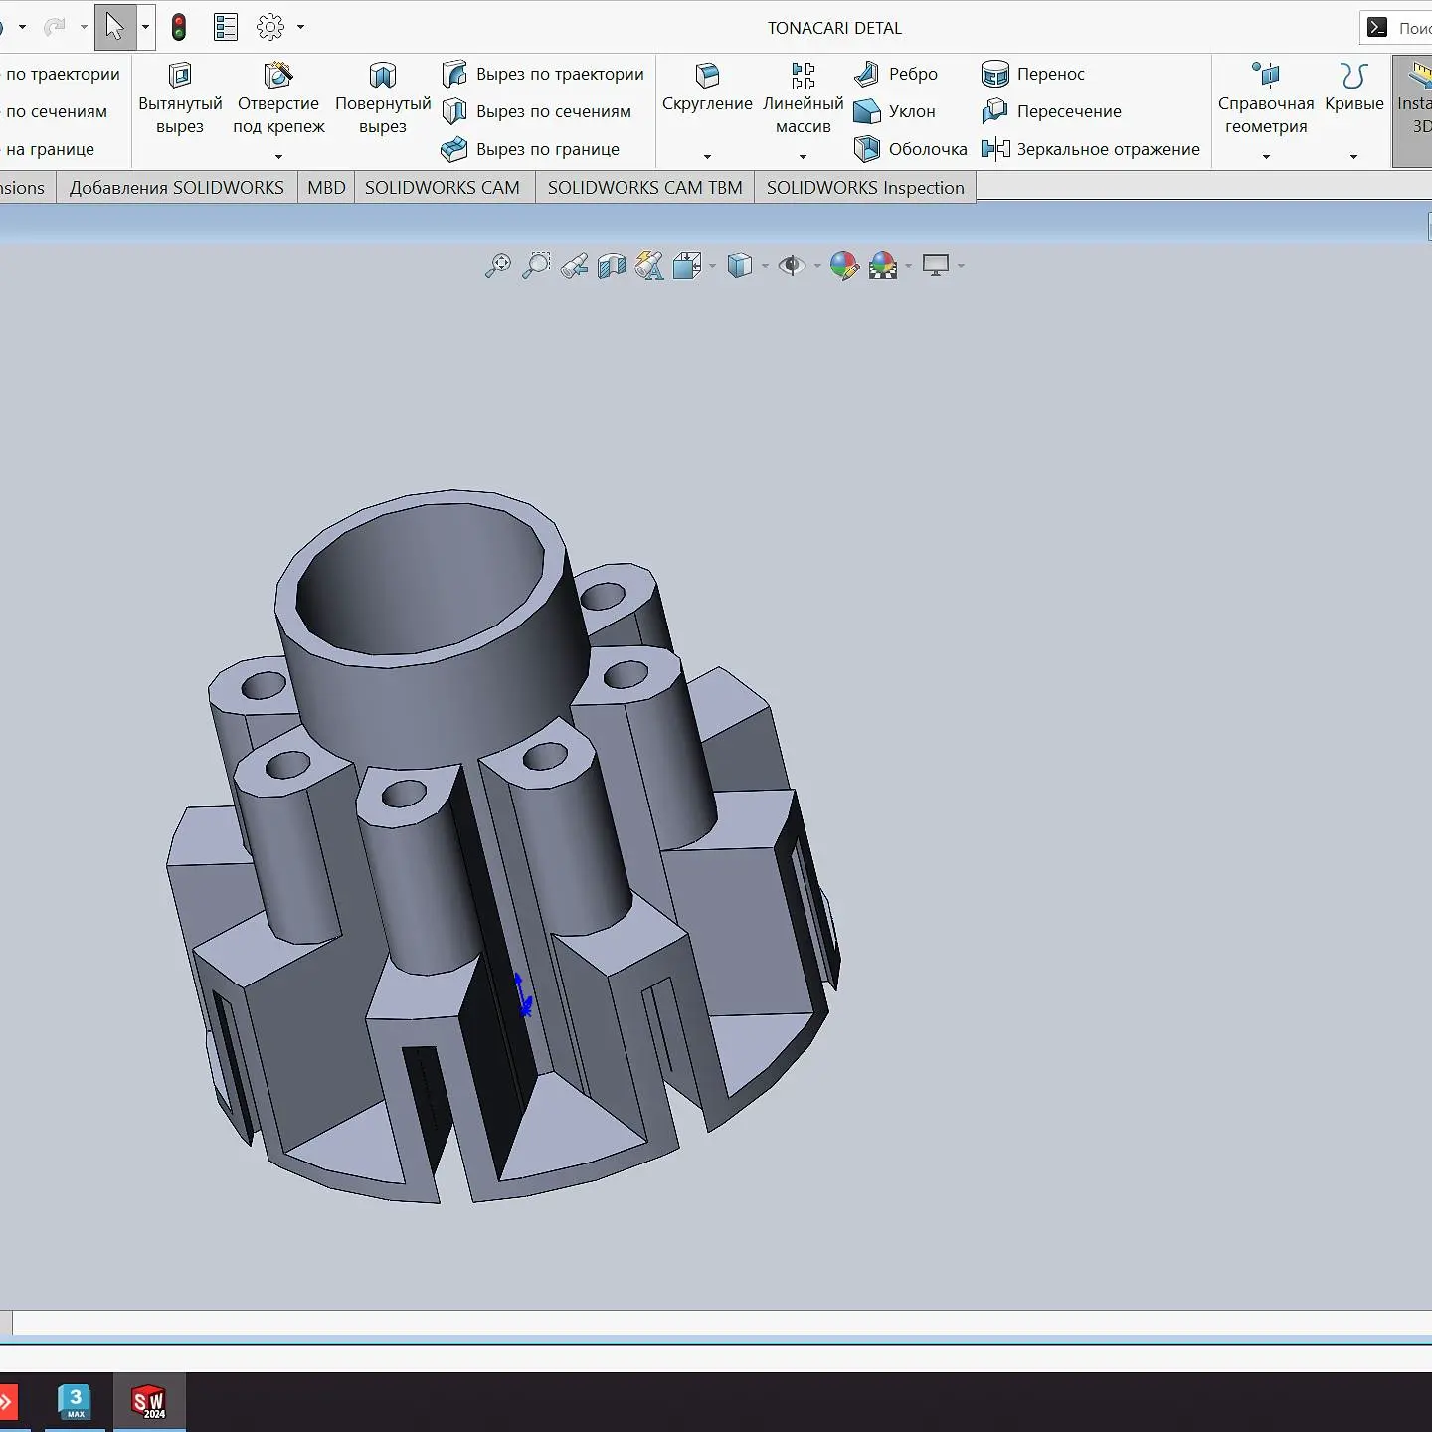Expand the Apply Scene dropdown arrow
Viewport: 1432px width, 1432px height.
click(908, 266)
